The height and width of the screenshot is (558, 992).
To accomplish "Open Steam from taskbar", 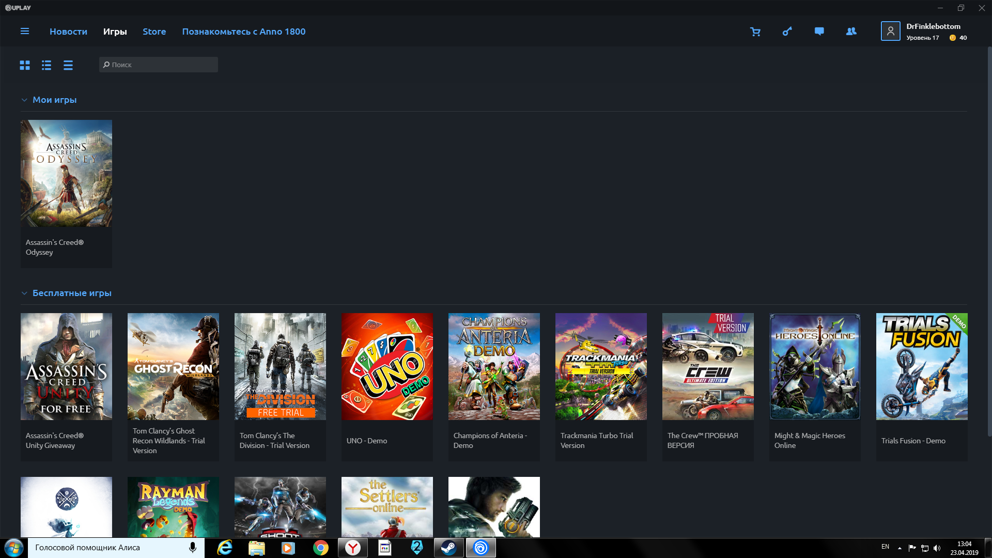I will (448, 548).
